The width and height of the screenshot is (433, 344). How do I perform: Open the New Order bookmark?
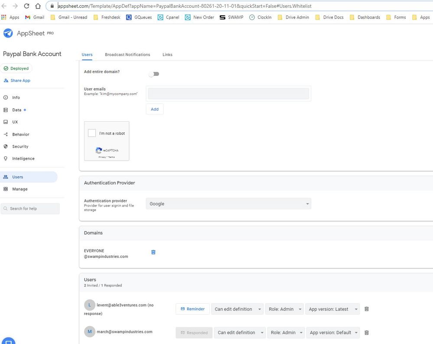(200, 17)
